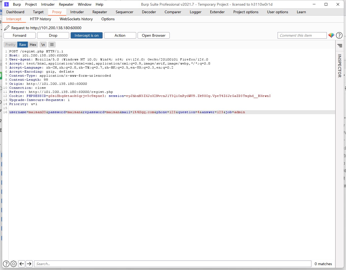
Task: Open the proxy Options sub-tab
Action: point(108,19)
